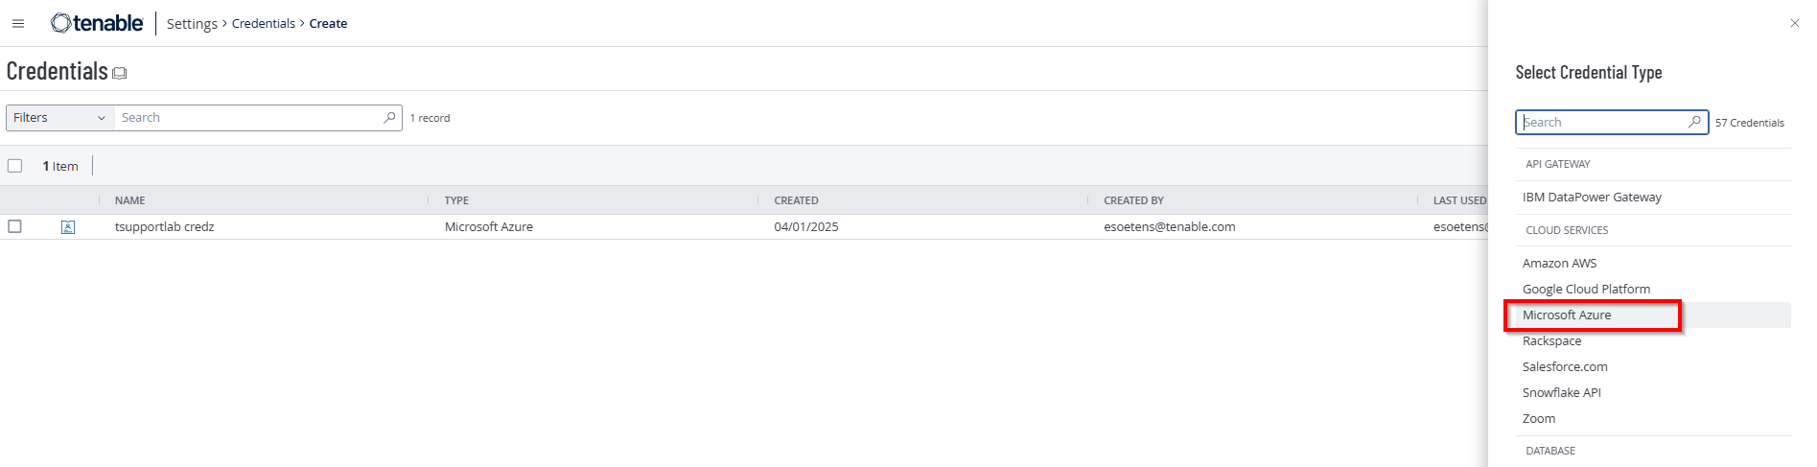Click the Microsoft Azure type cell
This screenshot has height=467, width=1817.
pyautogui.click(x=488, y=227)
